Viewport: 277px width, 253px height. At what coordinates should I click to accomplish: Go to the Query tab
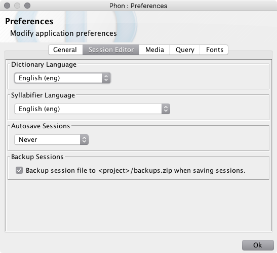click(x=185, y=50)
